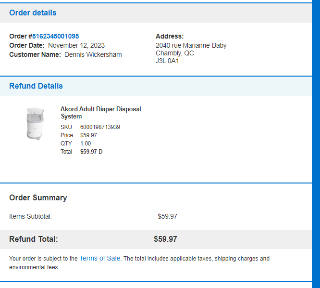The height and width of the screenshot is (288, 320).
Task: Click the Order Summary heading
Action: click(x=38, y=197)
